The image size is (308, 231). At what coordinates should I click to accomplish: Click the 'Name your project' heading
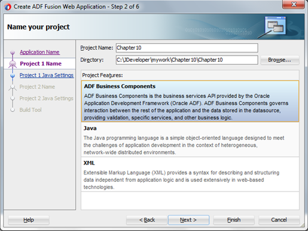pos(38,27)
